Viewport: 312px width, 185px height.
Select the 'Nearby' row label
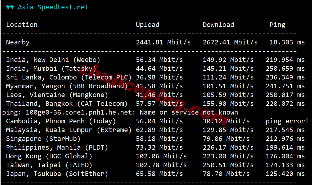[x=18, y=42]
